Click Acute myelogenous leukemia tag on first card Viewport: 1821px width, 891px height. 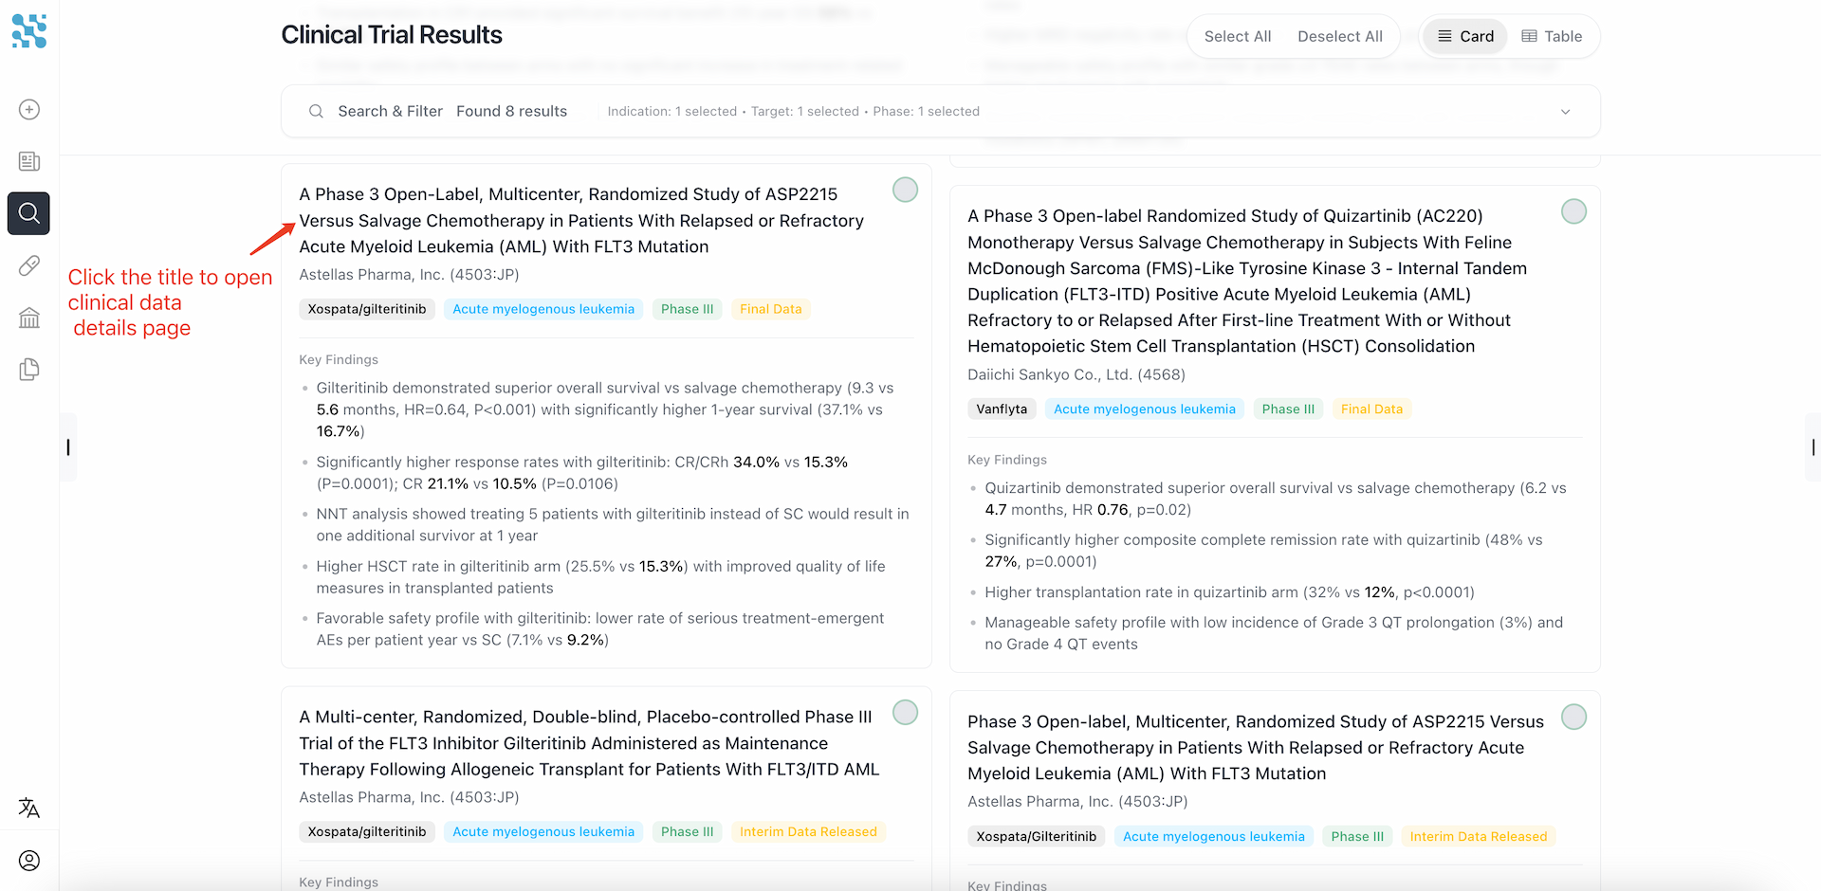point(543,309)
